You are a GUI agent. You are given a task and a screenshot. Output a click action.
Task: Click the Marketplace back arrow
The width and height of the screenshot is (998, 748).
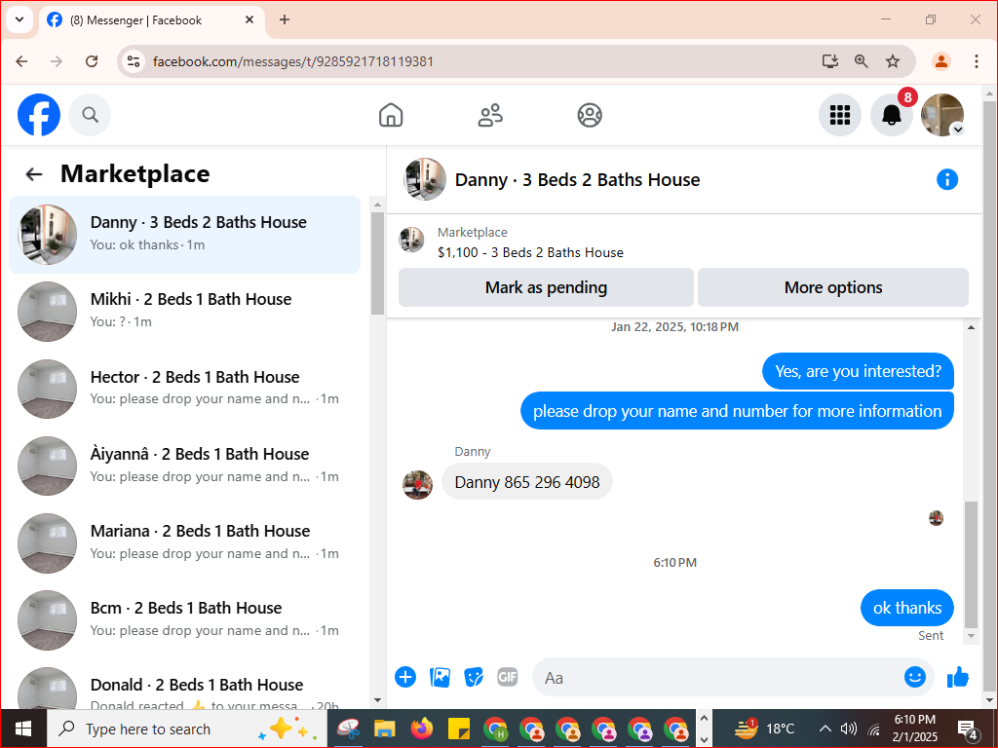click(34, 173)
